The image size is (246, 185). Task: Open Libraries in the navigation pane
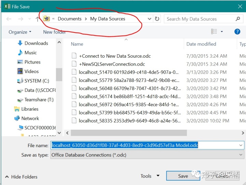tap(26, 109)
